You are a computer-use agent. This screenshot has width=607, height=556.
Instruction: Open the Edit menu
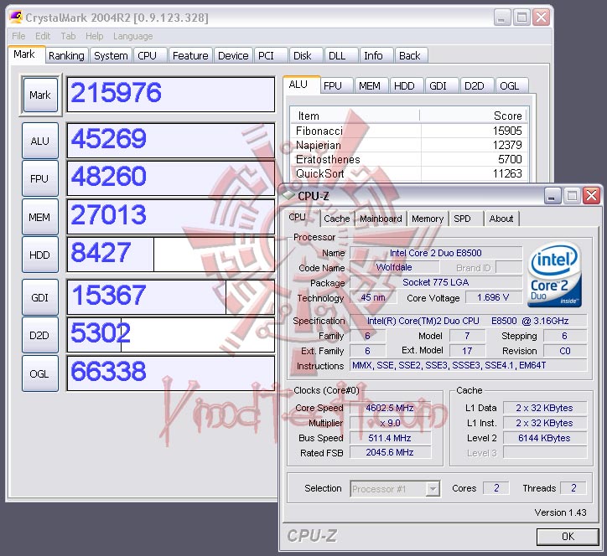[x=43, y=36]
